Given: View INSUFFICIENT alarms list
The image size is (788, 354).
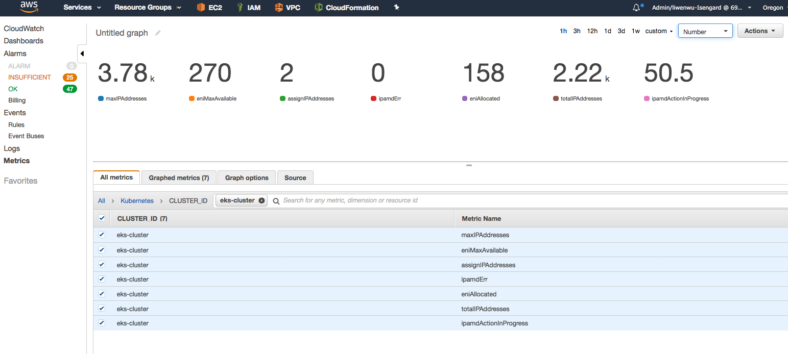Looking at the screenshot, I should pos(30,78).
